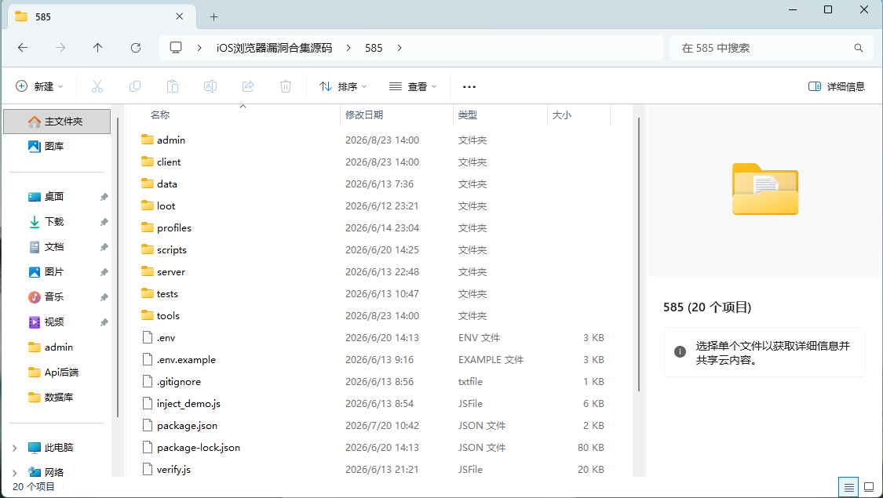Image resolution: width=883 pixels, height=498 pixels.
Task: Expand the 此电脑 tree node
Action: 15,448
